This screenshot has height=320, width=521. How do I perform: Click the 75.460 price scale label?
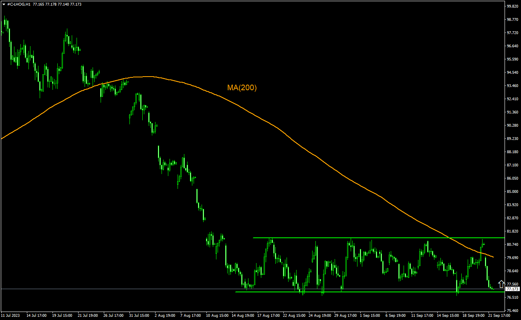click(x=513, y=311)
